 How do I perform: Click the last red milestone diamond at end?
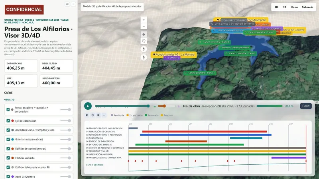[306, 161]
